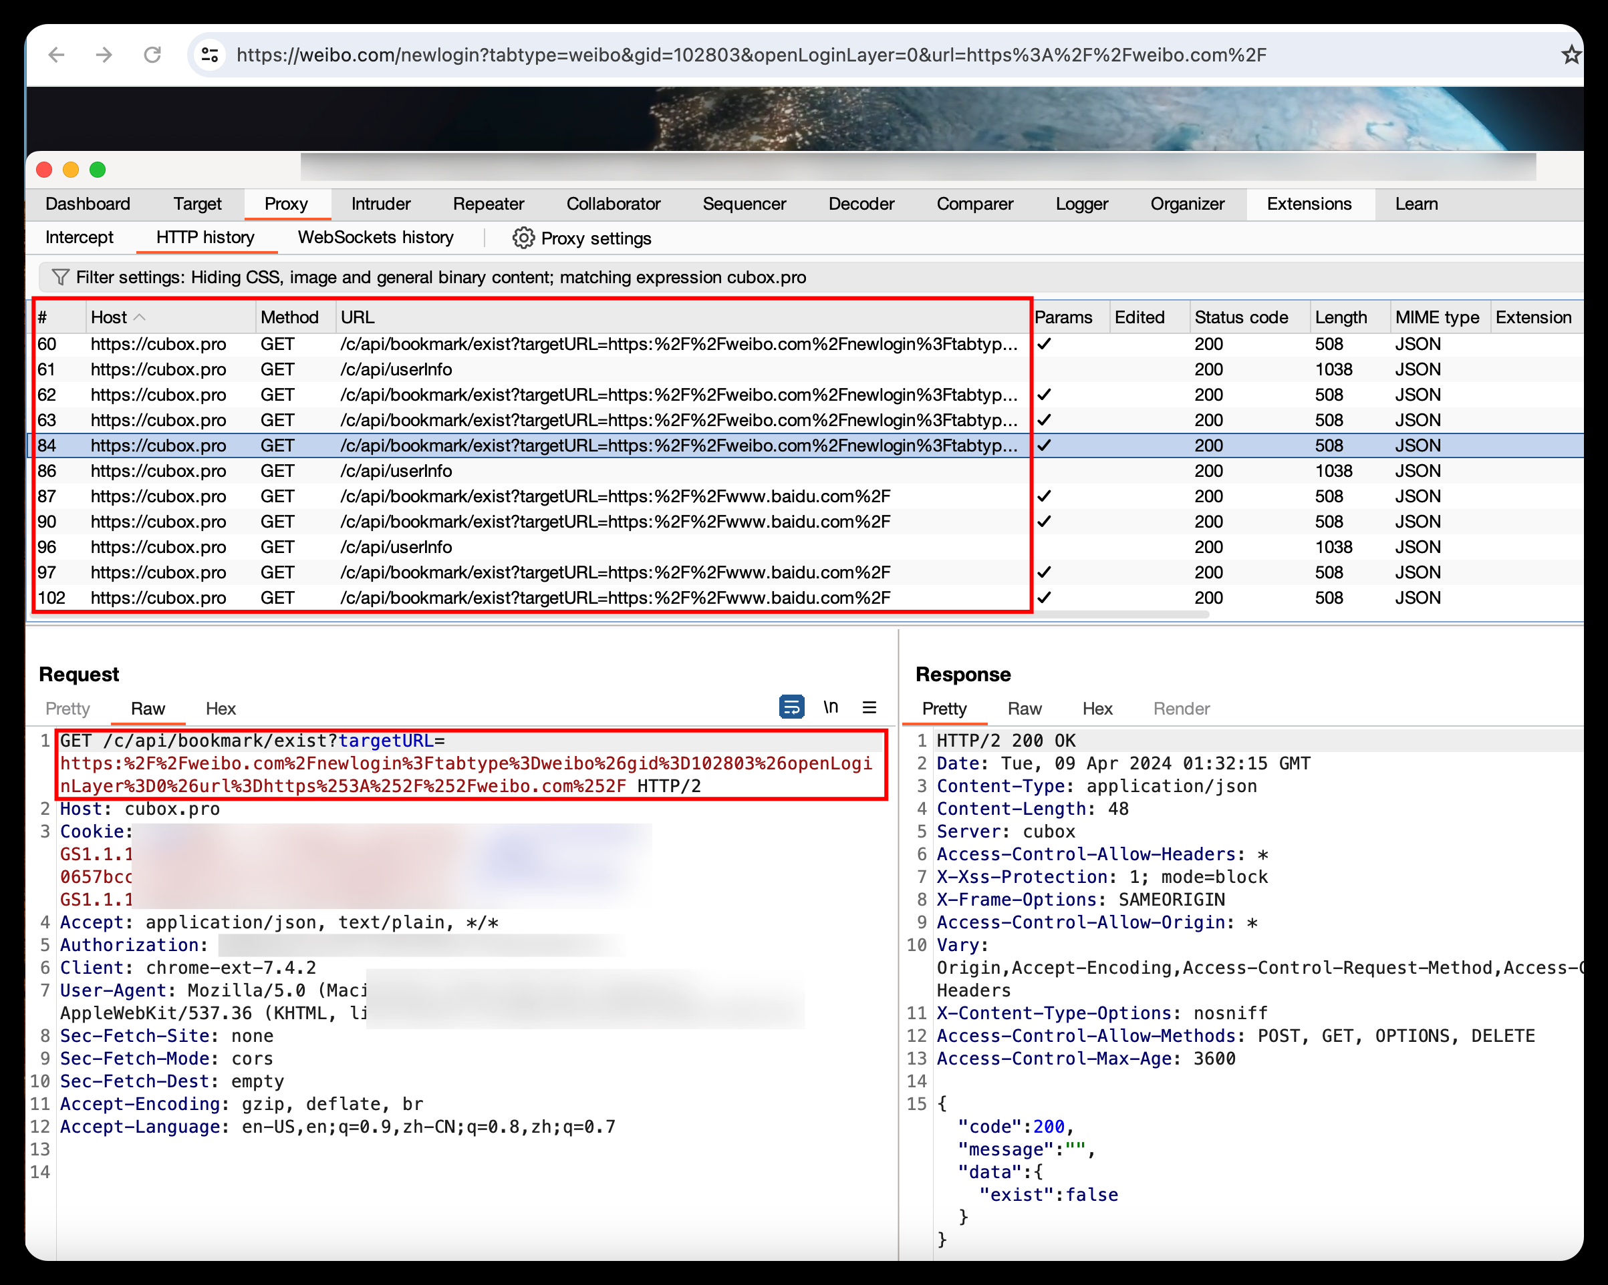This screenshot has width=1608, height=1285.
Task: Open the Intercept sub-tab
Action: (x=79, y=238)
